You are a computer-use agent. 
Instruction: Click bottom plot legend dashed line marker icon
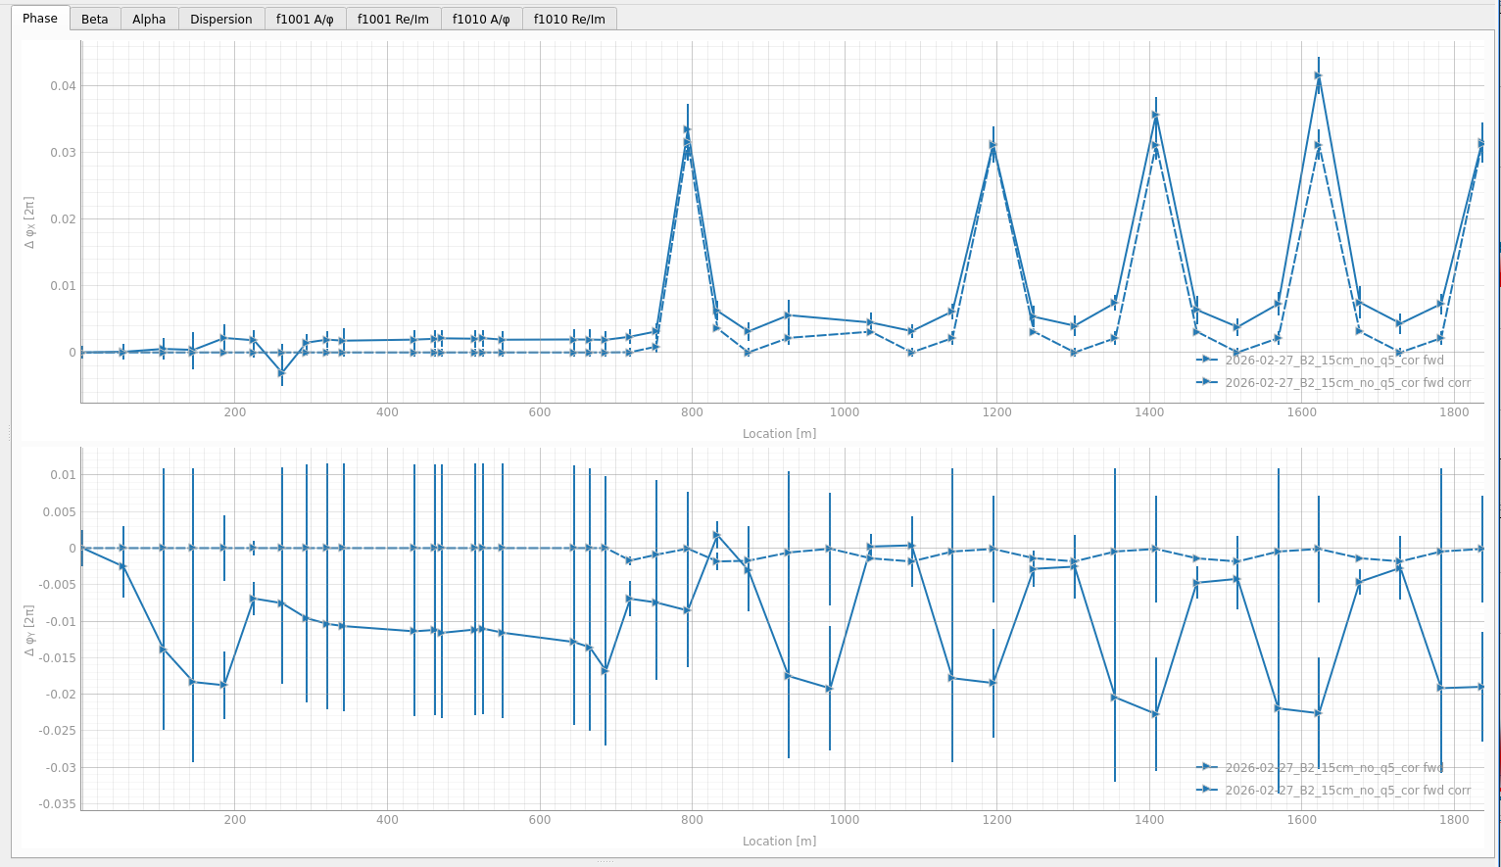coord(1206,790)
